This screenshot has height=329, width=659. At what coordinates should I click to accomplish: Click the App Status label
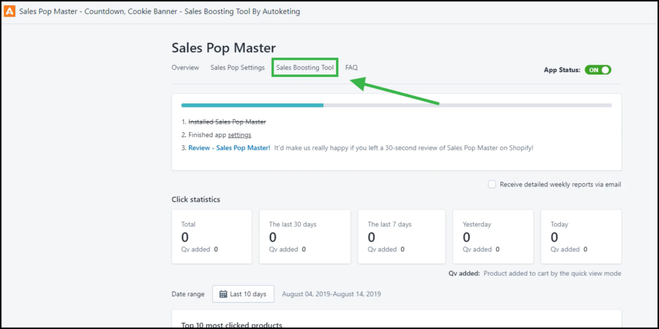click(562, 70)
